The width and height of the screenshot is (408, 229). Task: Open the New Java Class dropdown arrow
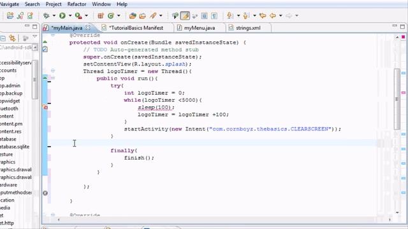click(x=119, y=16)
